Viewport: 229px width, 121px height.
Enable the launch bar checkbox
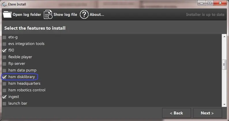pyautogui.click(x=4, y=103)
